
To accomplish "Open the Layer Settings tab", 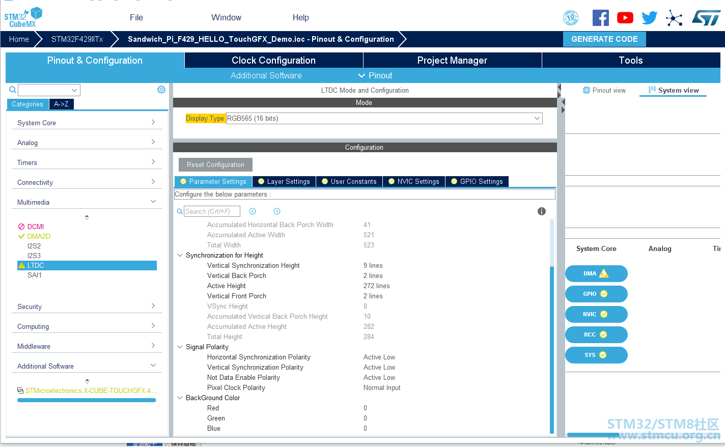I will point(284,181).
